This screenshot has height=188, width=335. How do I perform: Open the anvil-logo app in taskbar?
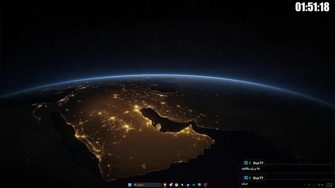[x=182, y=185]
